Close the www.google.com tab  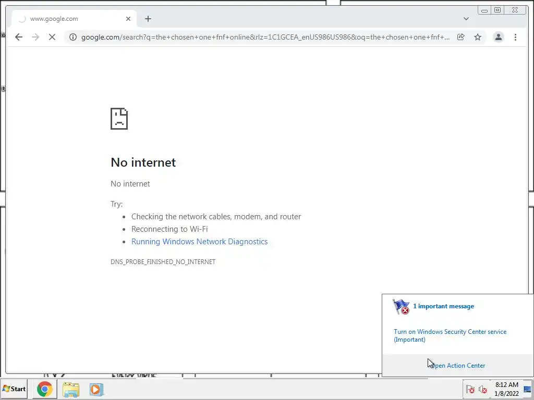point(128,19)
